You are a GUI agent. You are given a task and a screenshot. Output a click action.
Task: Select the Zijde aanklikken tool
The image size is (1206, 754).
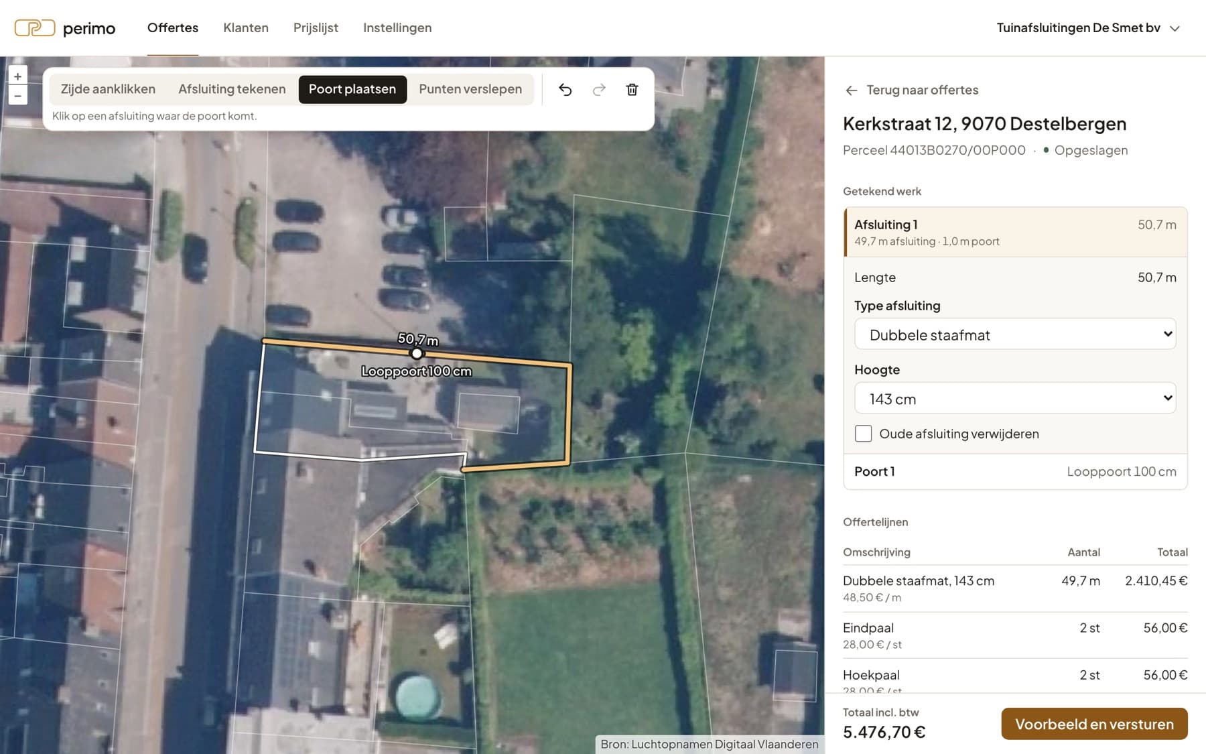pos(108,89)
